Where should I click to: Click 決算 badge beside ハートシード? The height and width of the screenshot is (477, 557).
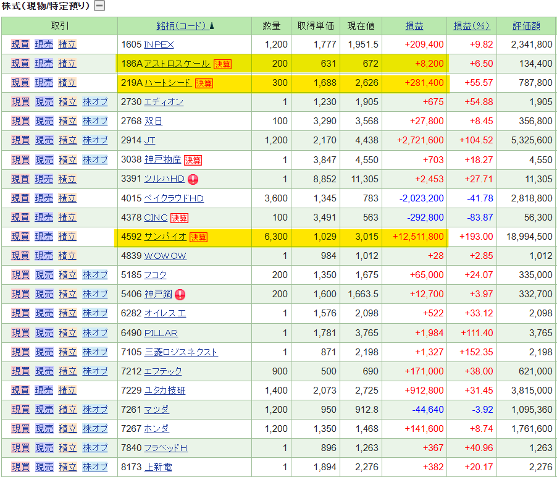203,83
